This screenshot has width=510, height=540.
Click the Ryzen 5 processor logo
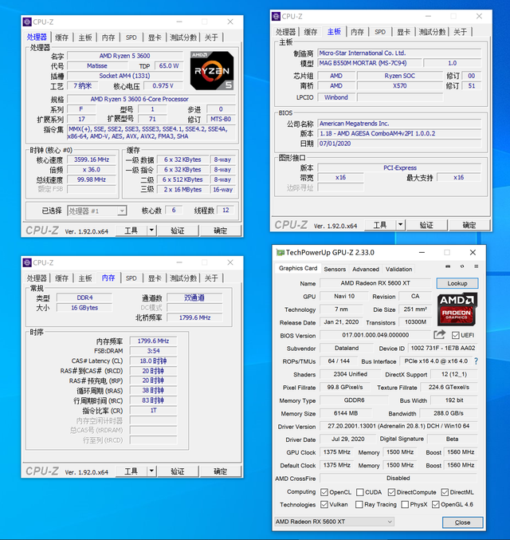[x=212, y=71]
